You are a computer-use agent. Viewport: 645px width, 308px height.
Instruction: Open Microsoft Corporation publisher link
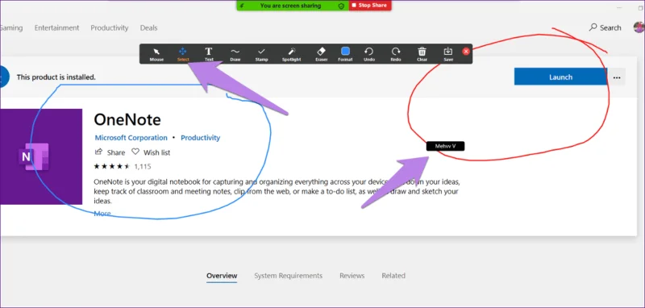(131, 138)
